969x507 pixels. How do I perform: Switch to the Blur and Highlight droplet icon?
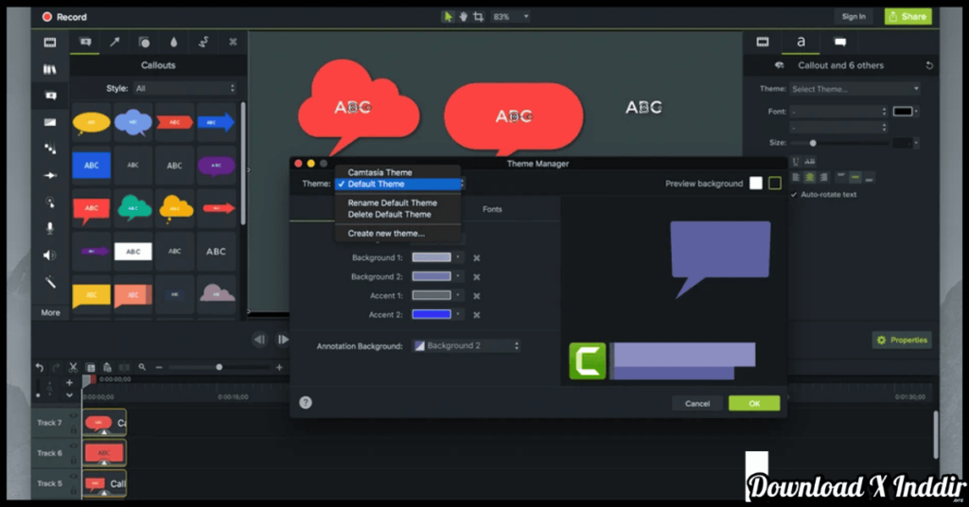174,42
